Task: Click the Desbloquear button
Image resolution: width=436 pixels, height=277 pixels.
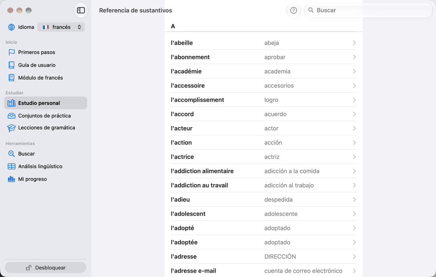Action: click(x=46, y=268)
